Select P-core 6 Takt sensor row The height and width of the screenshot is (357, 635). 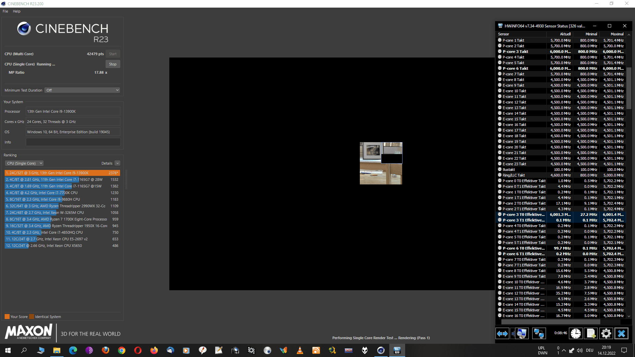561,68
